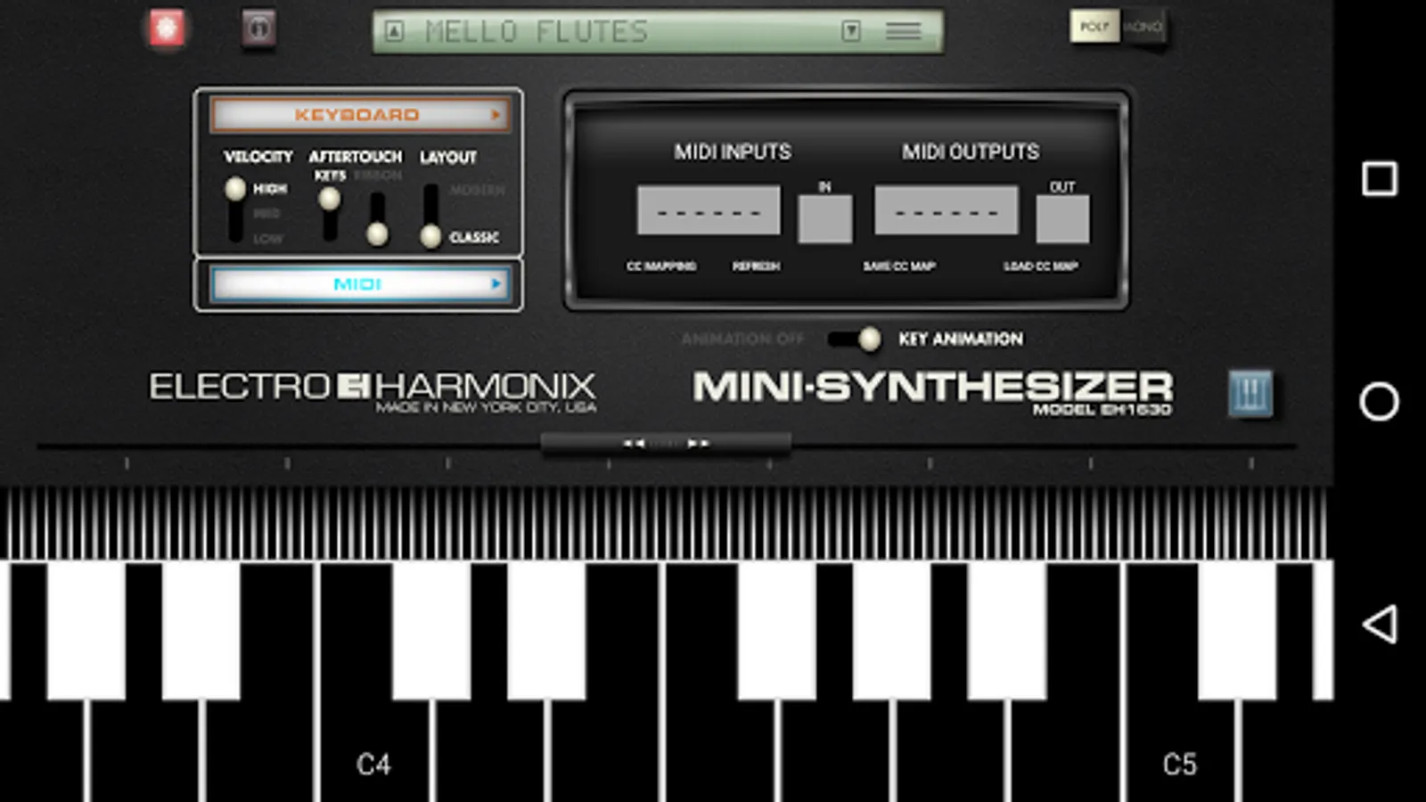The height and width of the screenshot is (802, 1426).
Task: Click the ANIMATION OFF label
Action: click(x=742, y=339)
